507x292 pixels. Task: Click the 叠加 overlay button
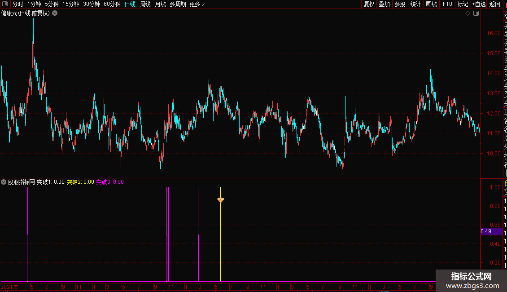(x=385, y=4)
